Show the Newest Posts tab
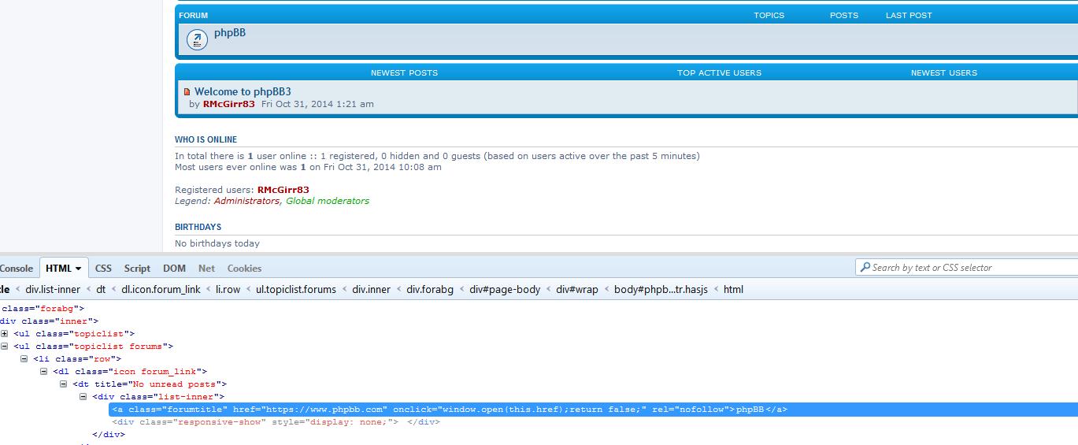This screenshot has width=1078, height=445. click(x=404, y=72)
